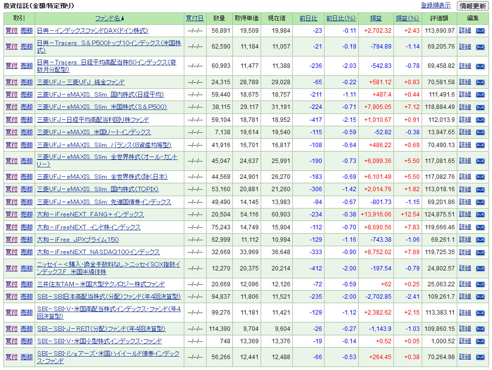492x370 pixels.
Task: Open 詳細 for 三井住友TAM 米国大型テクノロジー株式ファンド
Action: (465, 284)
